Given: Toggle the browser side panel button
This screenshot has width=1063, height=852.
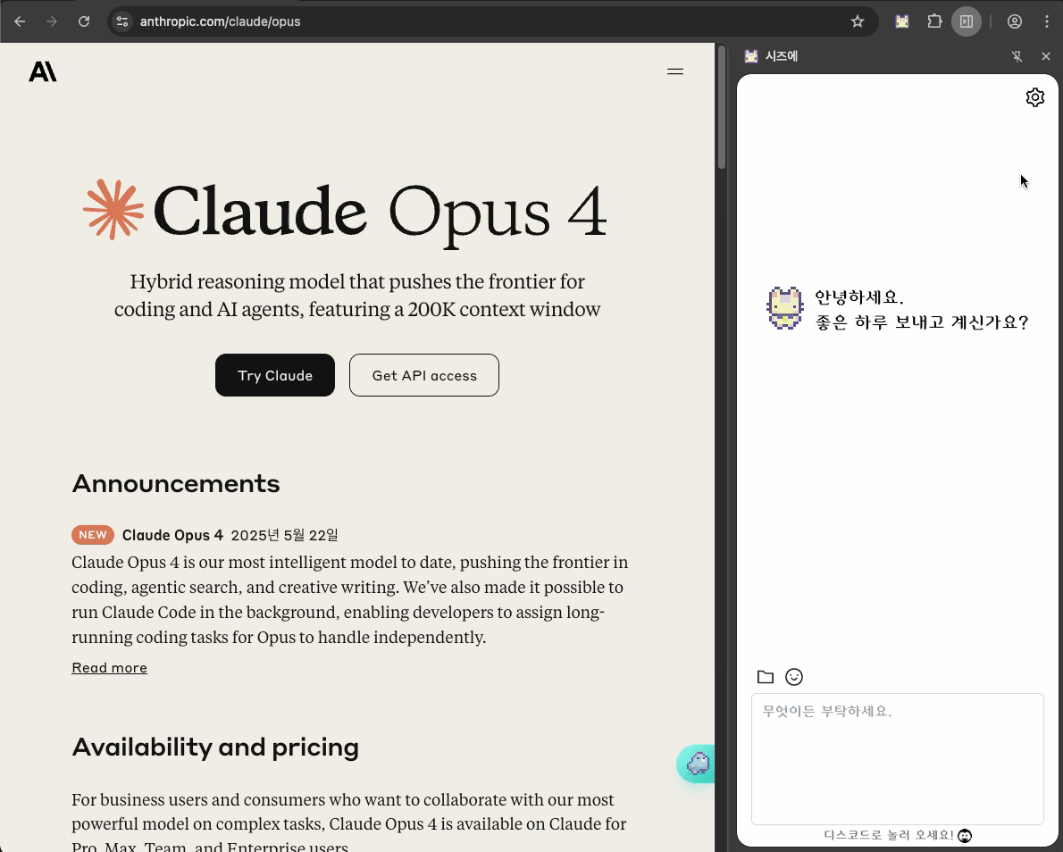Looking at the screenshot, I should click(x=967, y=21).
